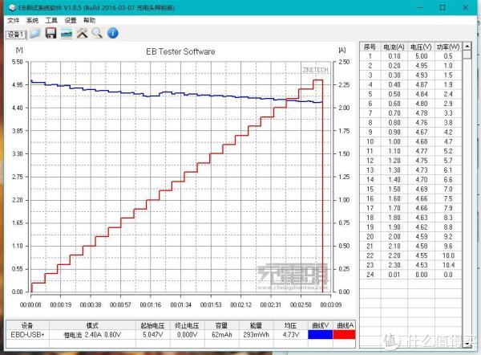Click the 电流(A) column header

coord(394,47)
